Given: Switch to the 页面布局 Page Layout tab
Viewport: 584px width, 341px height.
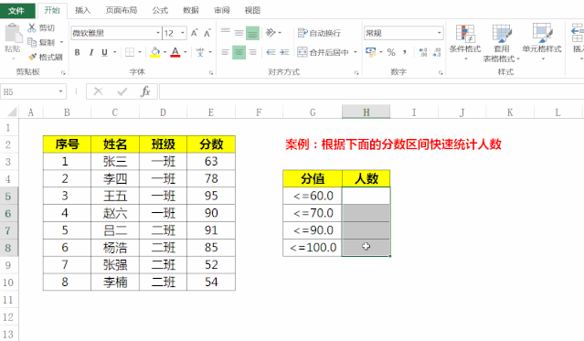Looking at the screenshot, I should click(122, 10).
